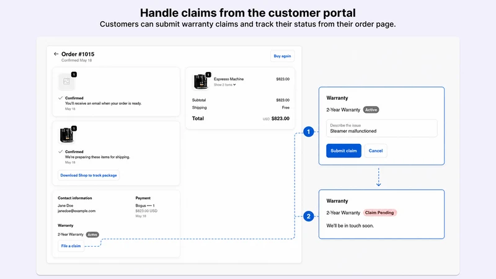Click the Submit claim button
The height and width of the screenshot is (279, 496).
pos(343,151)
